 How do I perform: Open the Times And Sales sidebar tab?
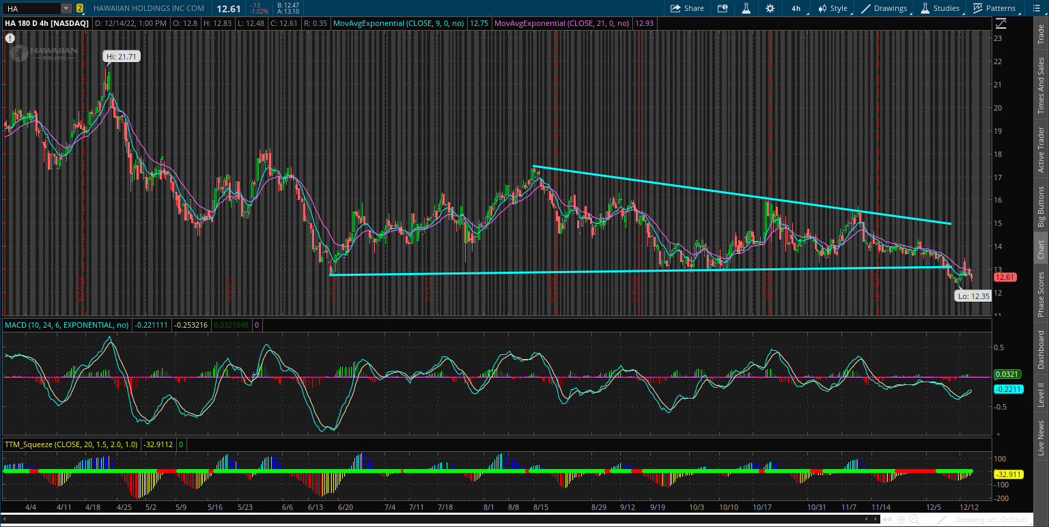1041,85
